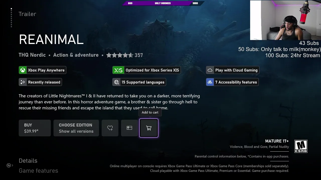Select Play with Cloud Gaming badge
The width and height of the screenshot is (321, 180).
pos(232,70)
